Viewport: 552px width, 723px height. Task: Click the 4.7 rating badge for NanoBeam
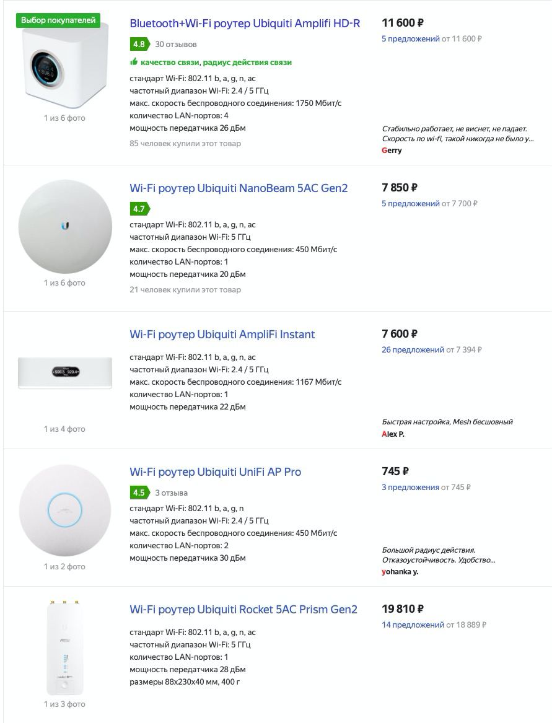click(x=139, y=209)
